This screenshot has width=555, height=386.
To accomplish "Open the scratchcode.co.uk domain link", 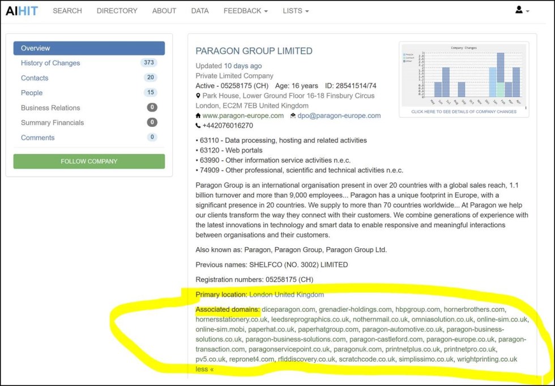I will [367, 359].
